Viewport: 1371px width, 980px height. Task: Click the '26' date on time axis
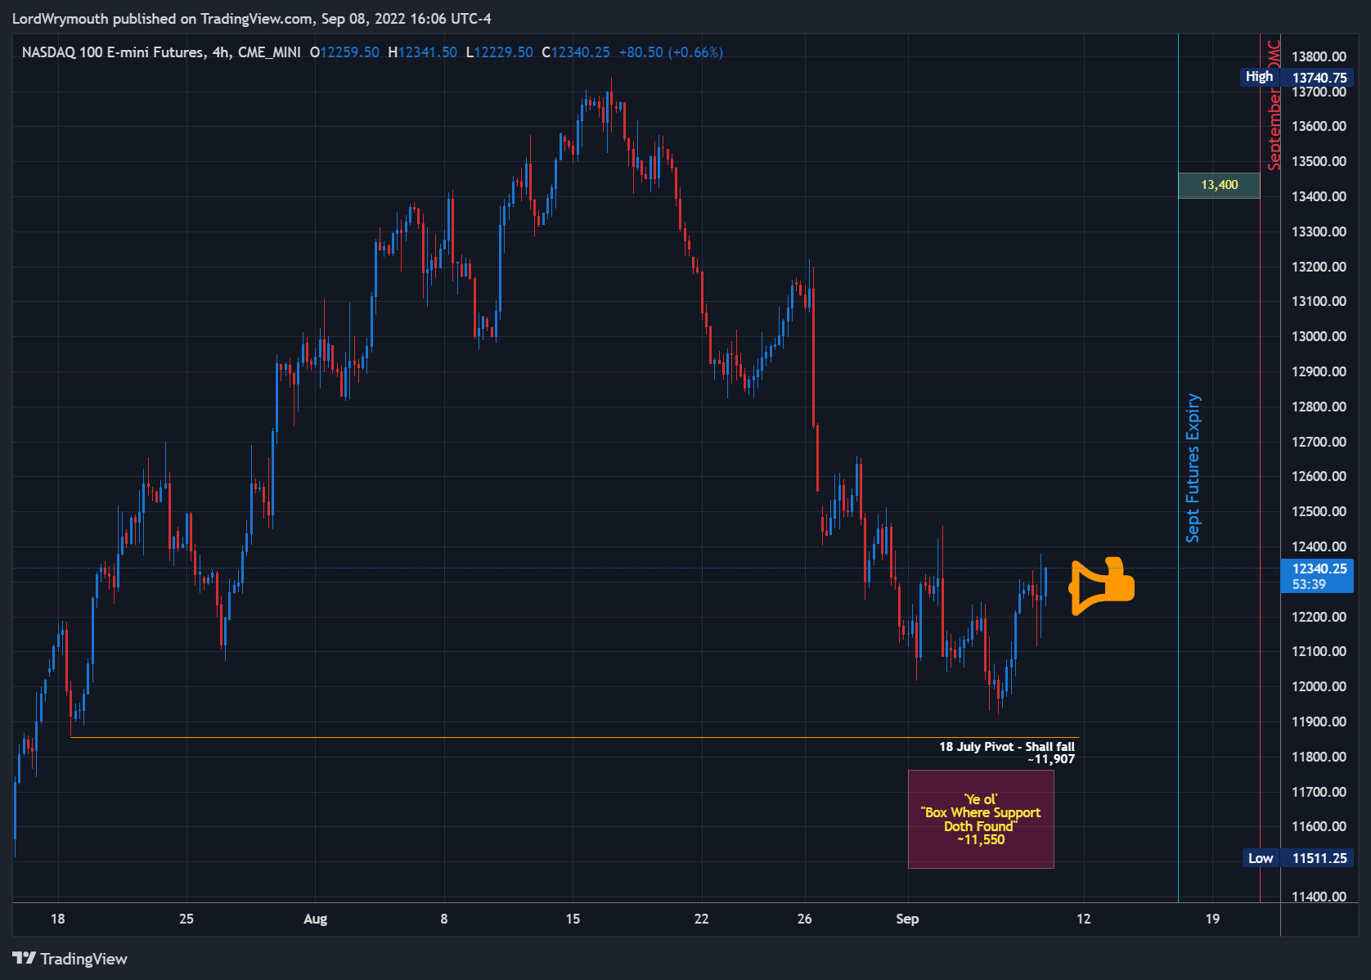coord(805,919)
